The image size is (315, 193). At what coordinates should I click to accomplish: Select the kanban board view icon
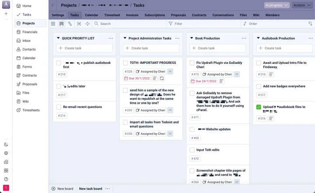click(x=62, y=24)
